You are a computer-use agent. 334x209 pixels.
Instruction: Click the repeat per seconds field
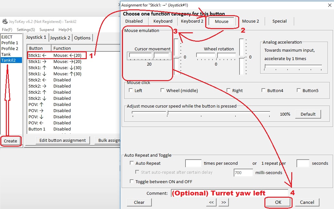pyautogui.click(x=303, y=163)
